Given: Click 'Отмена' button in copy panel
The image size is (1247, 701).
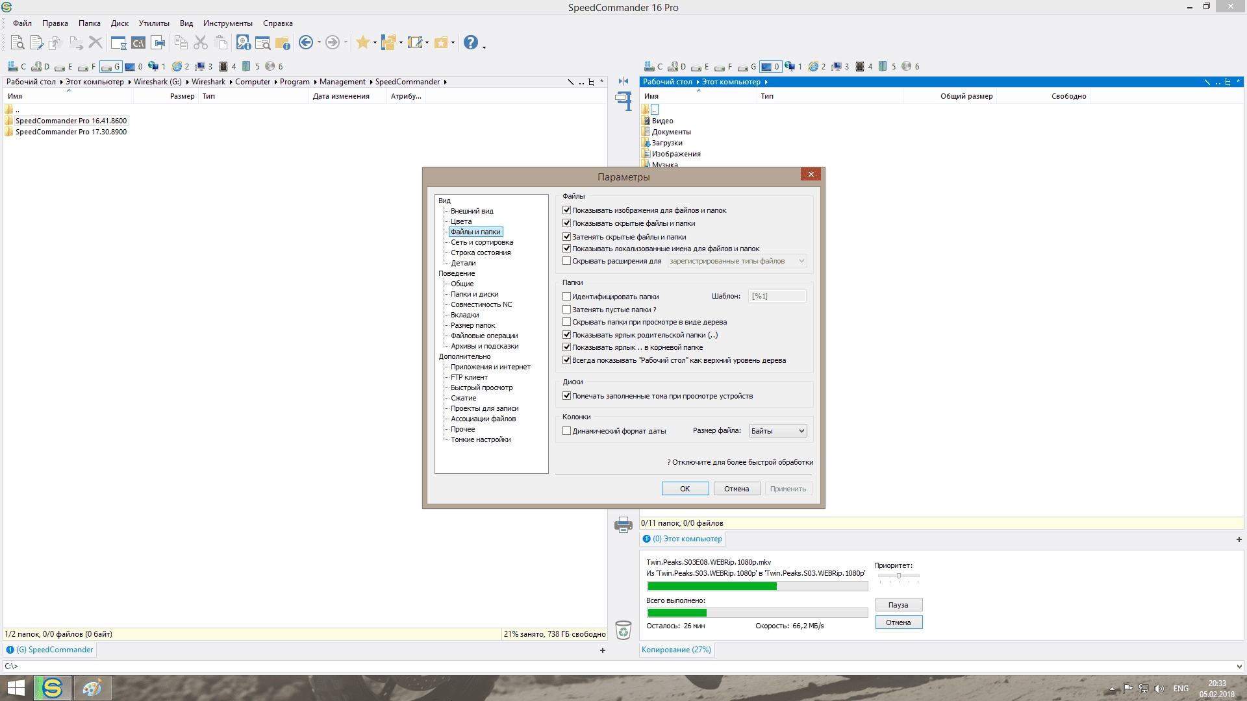Looking at the screenshot, I should pos(898,622).
